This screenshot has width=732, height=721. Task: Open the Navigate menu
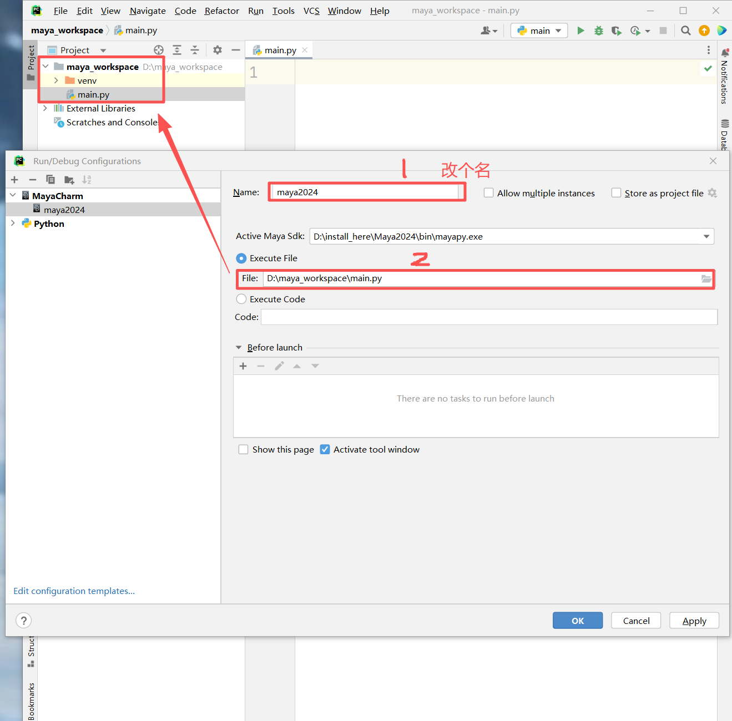coord(148,11)
